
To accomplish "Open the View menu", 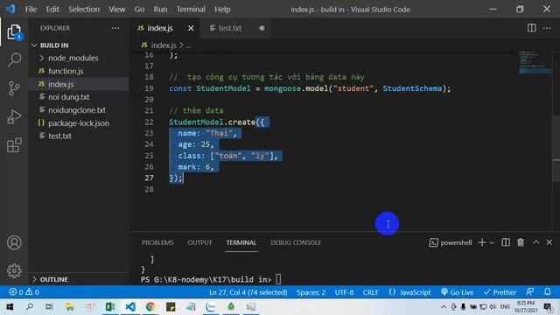I will (116, 10).
